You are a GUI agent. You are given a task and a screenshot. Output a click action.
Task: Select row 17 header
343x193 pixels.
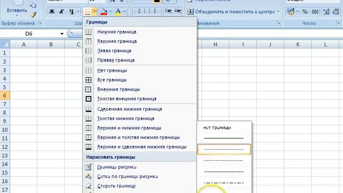[x=5, y=189]
